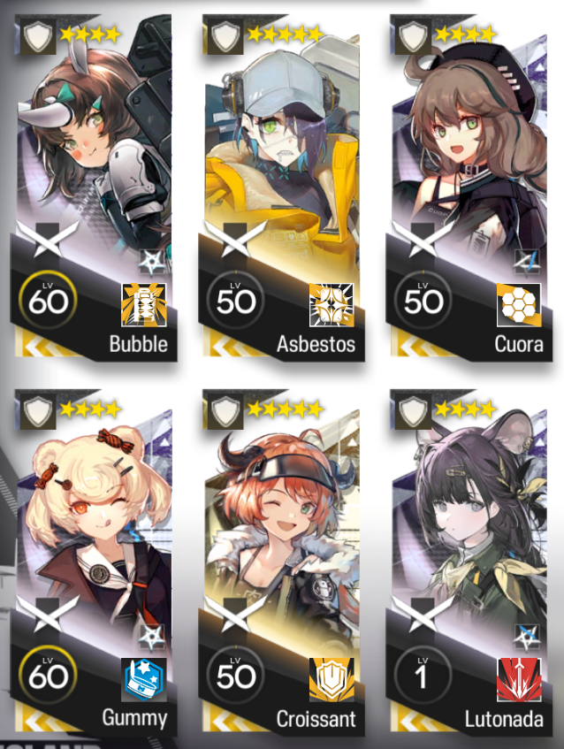
Task: Click Lutonada's module badge icon
Action: (527, 637)
